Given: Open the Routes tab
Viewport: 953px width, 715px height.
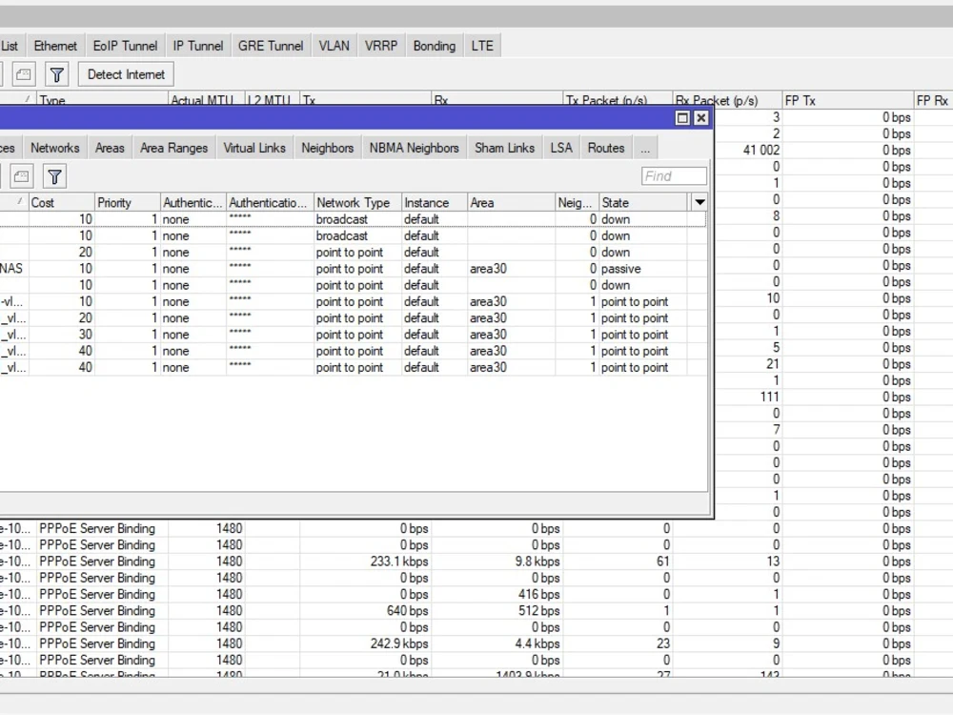Looking at the screenshot, I should tap(605, 147).
